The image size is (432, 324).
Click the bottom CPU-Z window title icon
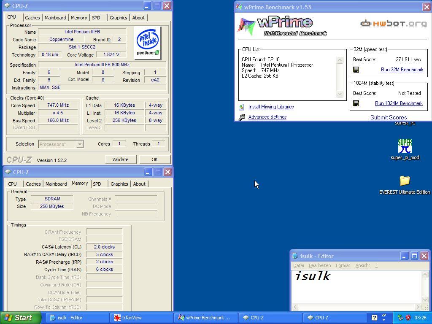tap(8, 172)
